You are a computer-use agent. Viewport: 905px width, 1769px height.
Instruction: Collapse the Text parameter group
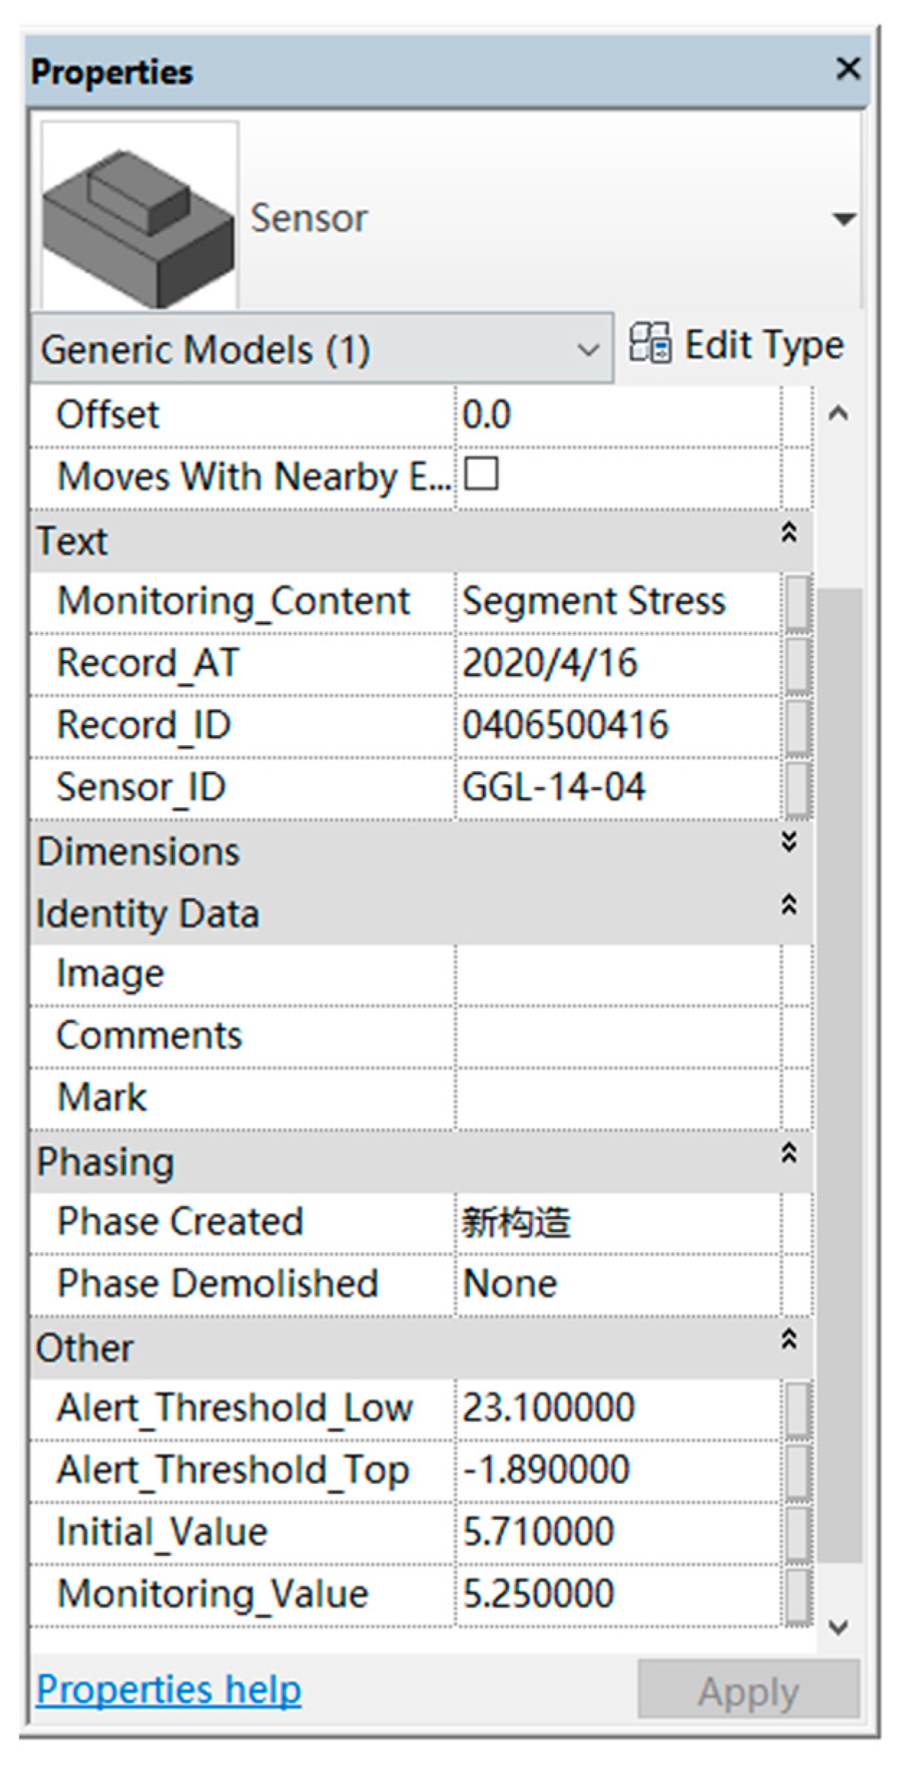789,533
